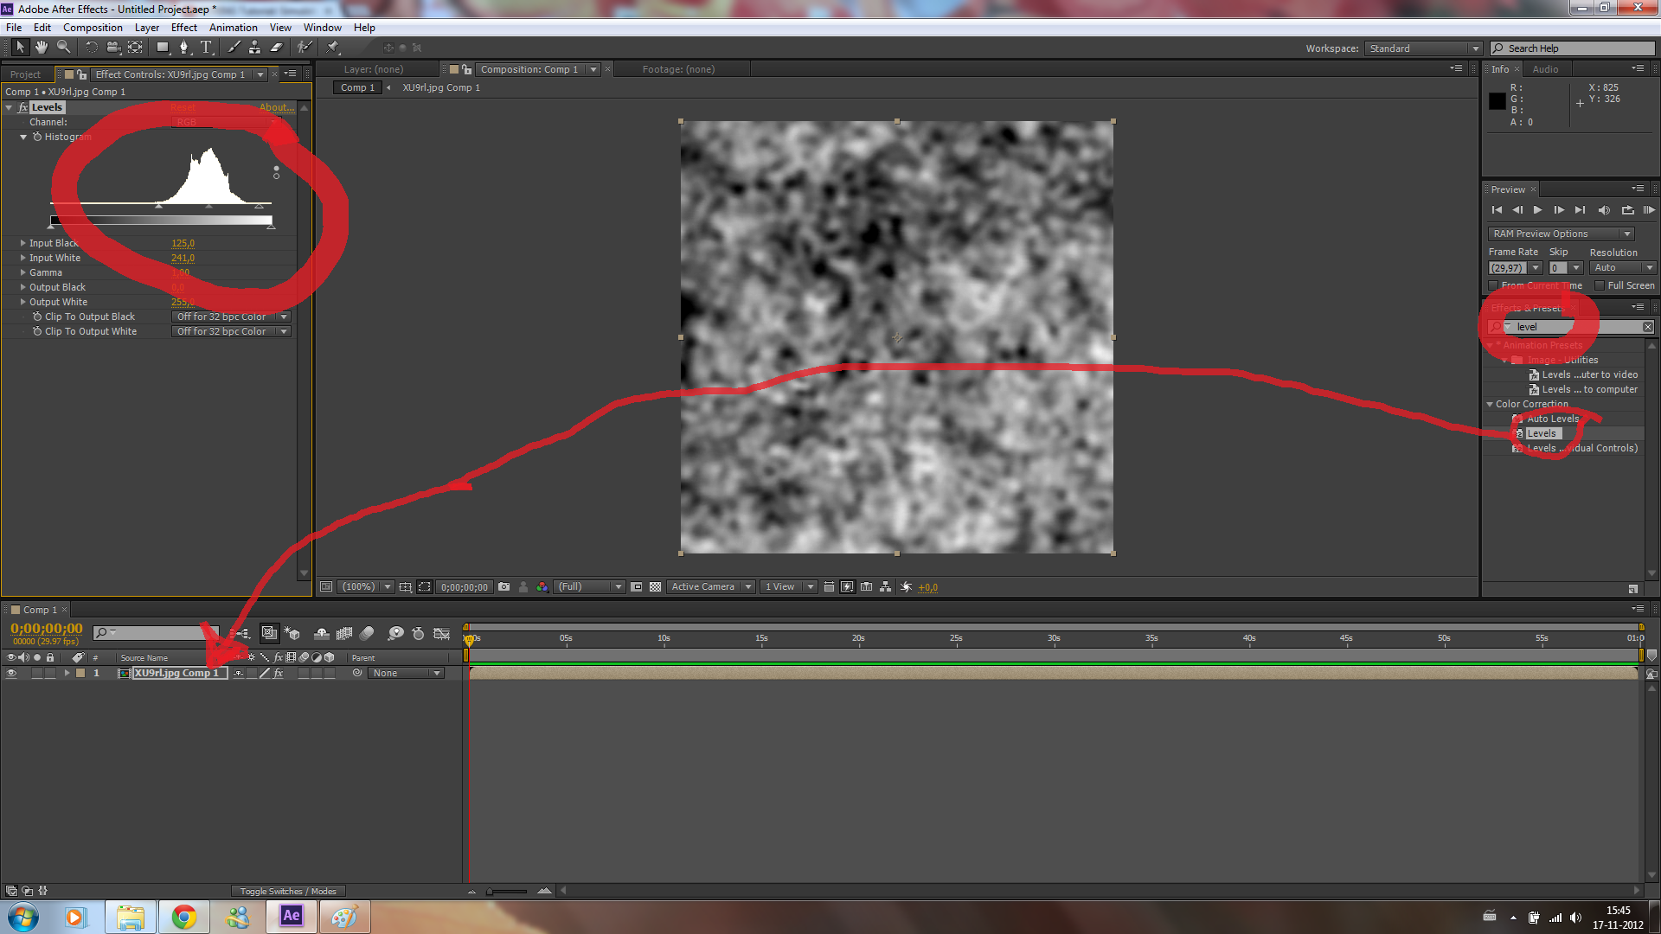This screenshot has width=1661, height=934.
Task: Select the Zoom magnifier tool
Action: 64,47
